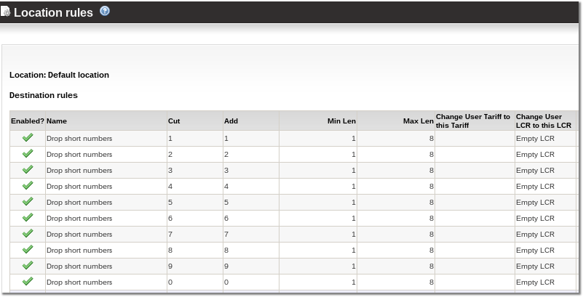
Task: Disable the rule with Cut value 2
Action: tap(28, 153)
